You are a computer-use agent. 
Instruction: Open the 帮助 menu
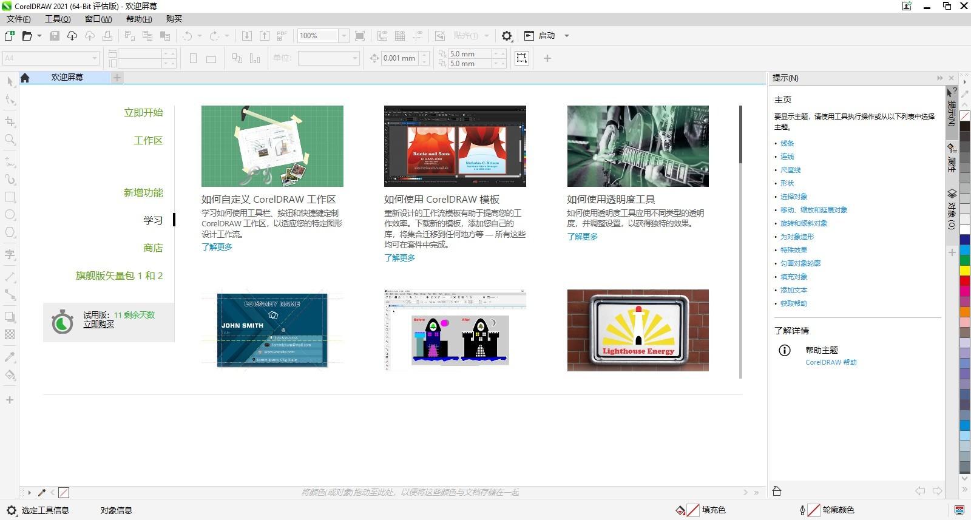click(x=139, y=19)
